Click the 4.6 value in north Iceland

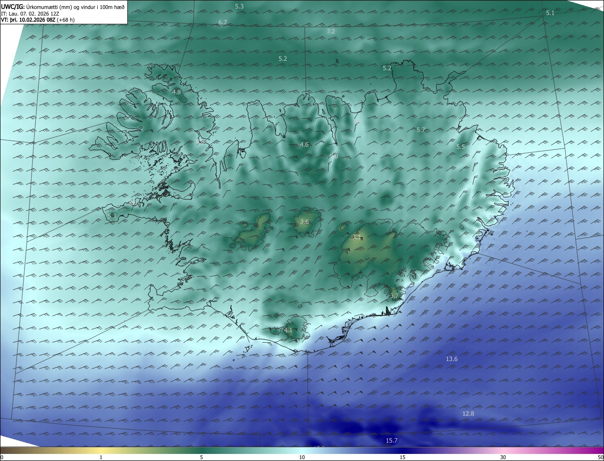pos(304,144)
